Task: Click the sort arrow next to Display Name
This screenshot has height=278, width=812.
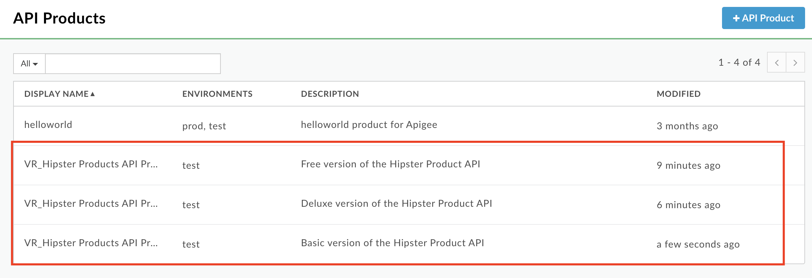Action: [x=93, y=94]
